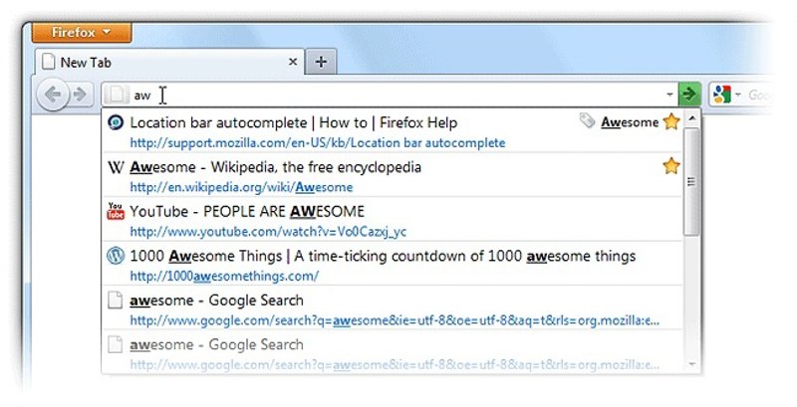Screen dimensions: 797x407
Task: Click the page icon in location bar
Action: pos(117,96)
